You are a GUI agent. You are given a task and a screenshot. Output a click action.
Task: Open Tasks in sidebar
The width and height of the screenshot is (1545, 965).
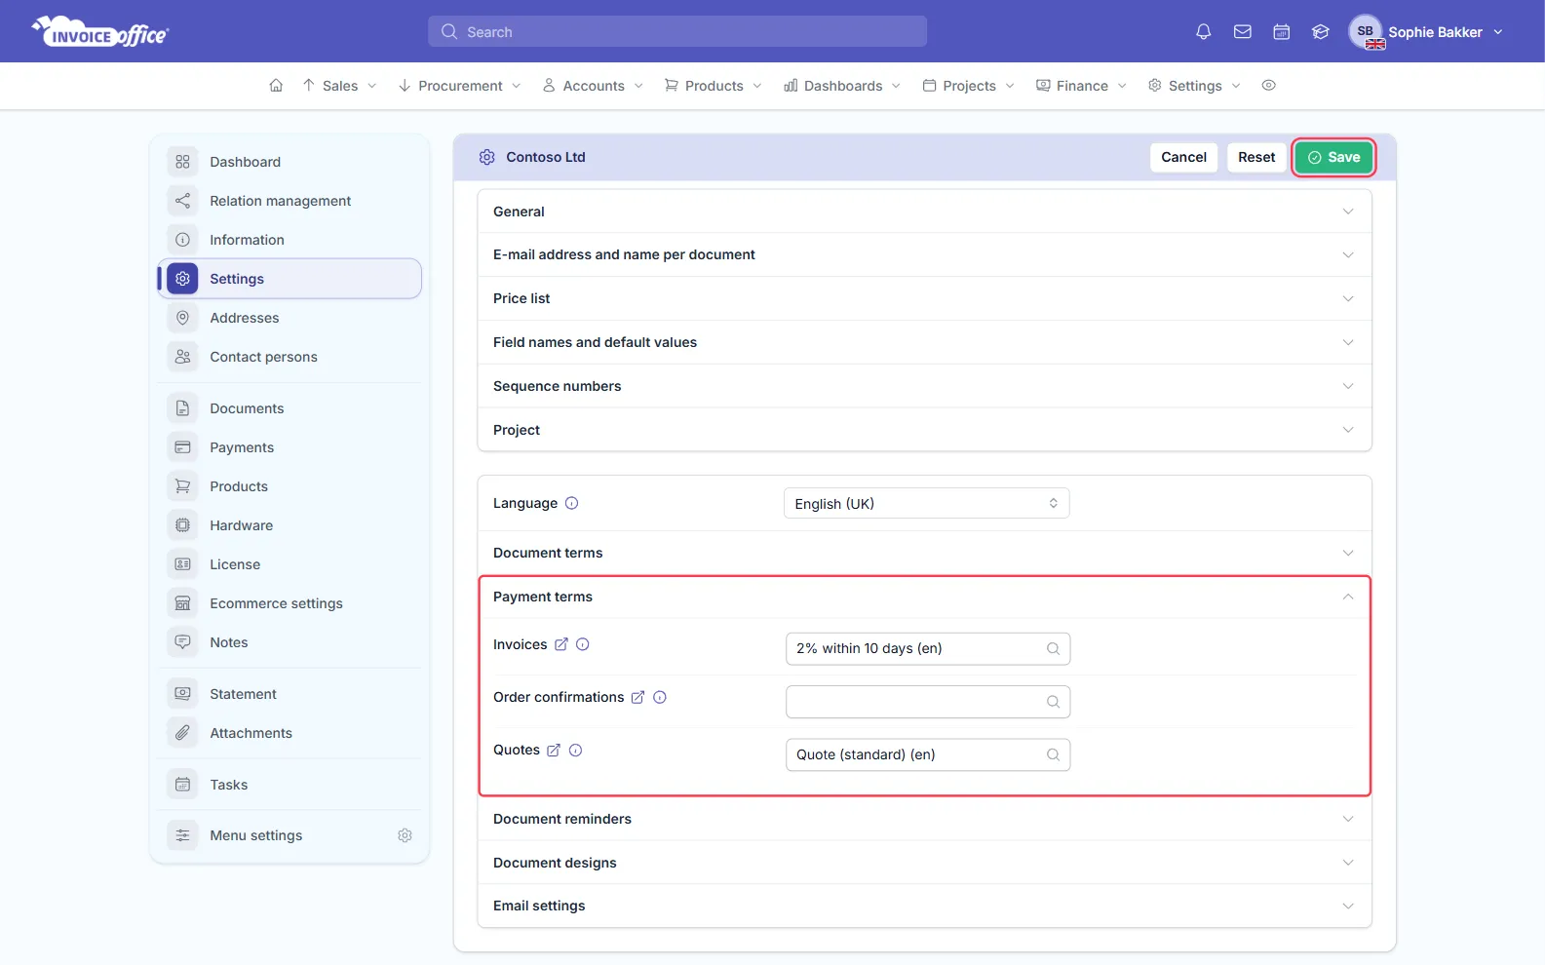coord(290,785)
